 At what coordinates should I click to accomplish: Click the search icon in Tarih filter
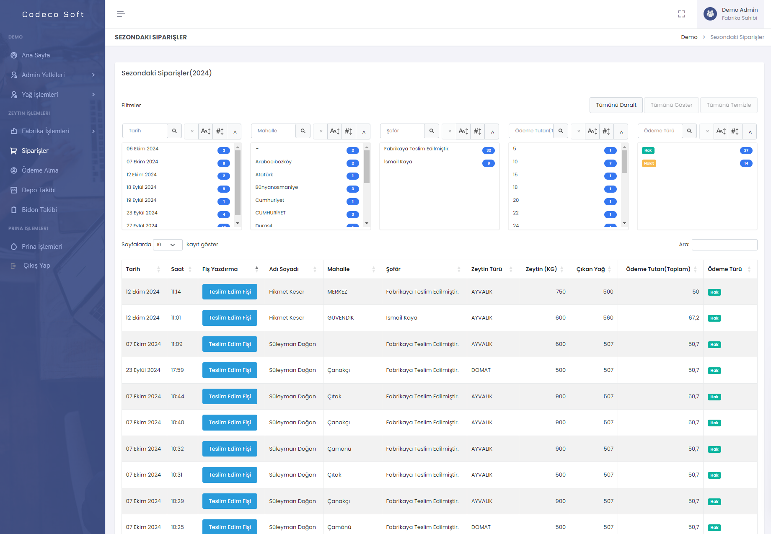click(x=174, y=131)
